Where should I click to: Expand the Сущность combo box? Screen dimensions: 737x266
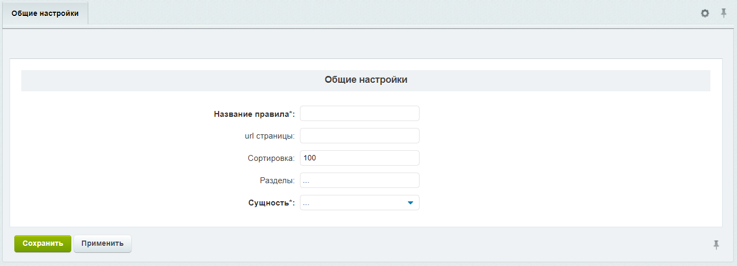tap(359, 203)
